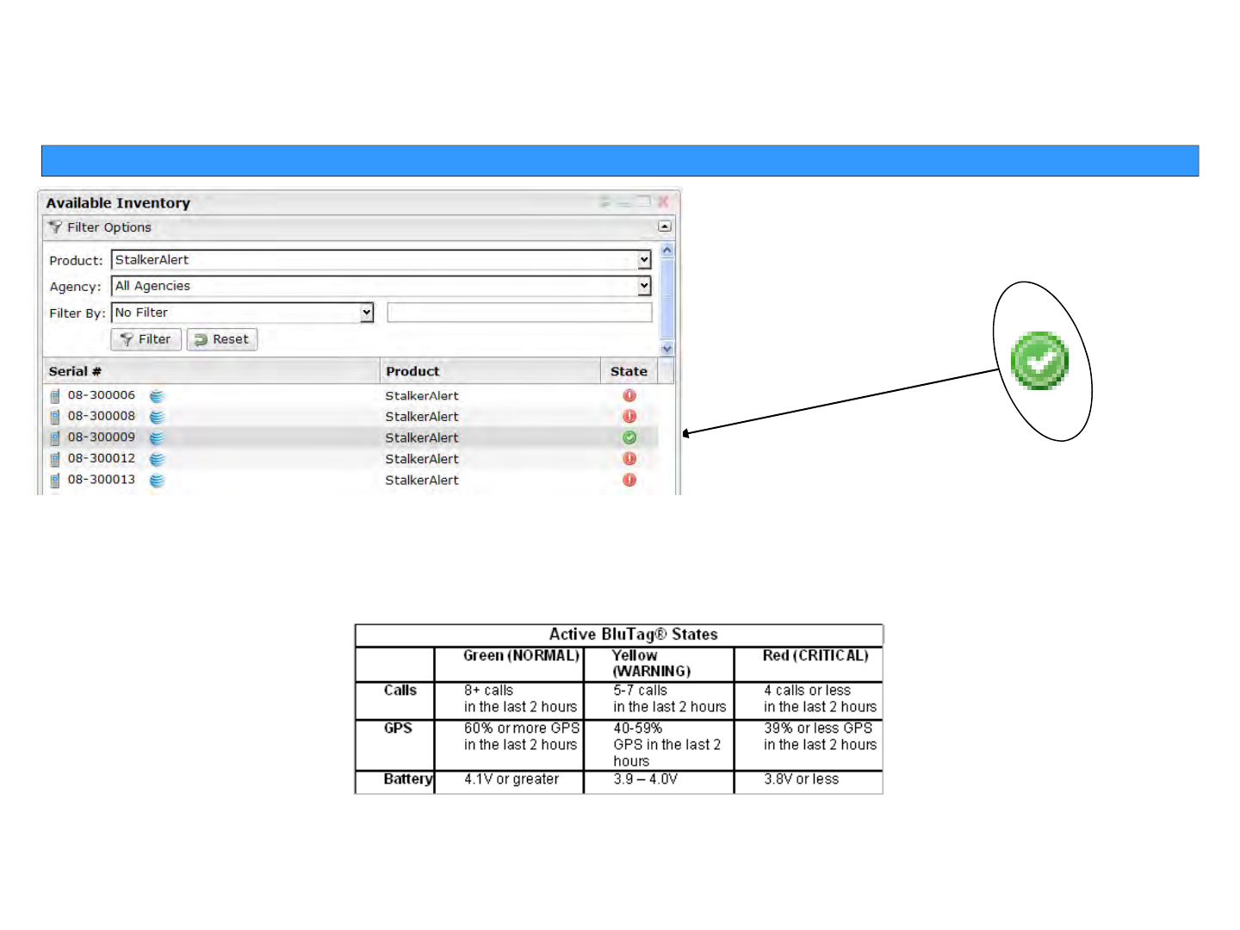Click the carrier globe icon for 08-300012
Screen dimensions: 1240x930
tap(157, 459)
